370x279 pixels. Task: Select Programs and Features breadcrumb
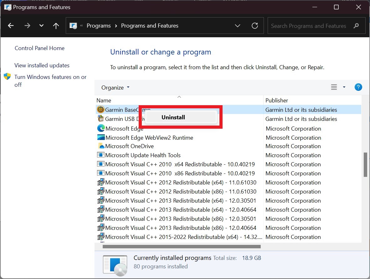[x=150, y=25]
